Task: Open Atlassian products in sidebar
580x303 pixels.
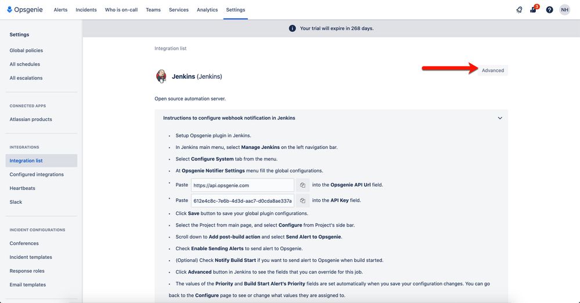Action: tap(31, 119)
